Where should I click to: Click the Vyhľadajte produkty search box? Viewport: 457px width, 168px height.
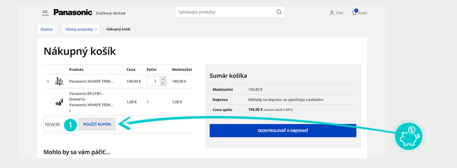pos(224,12)
